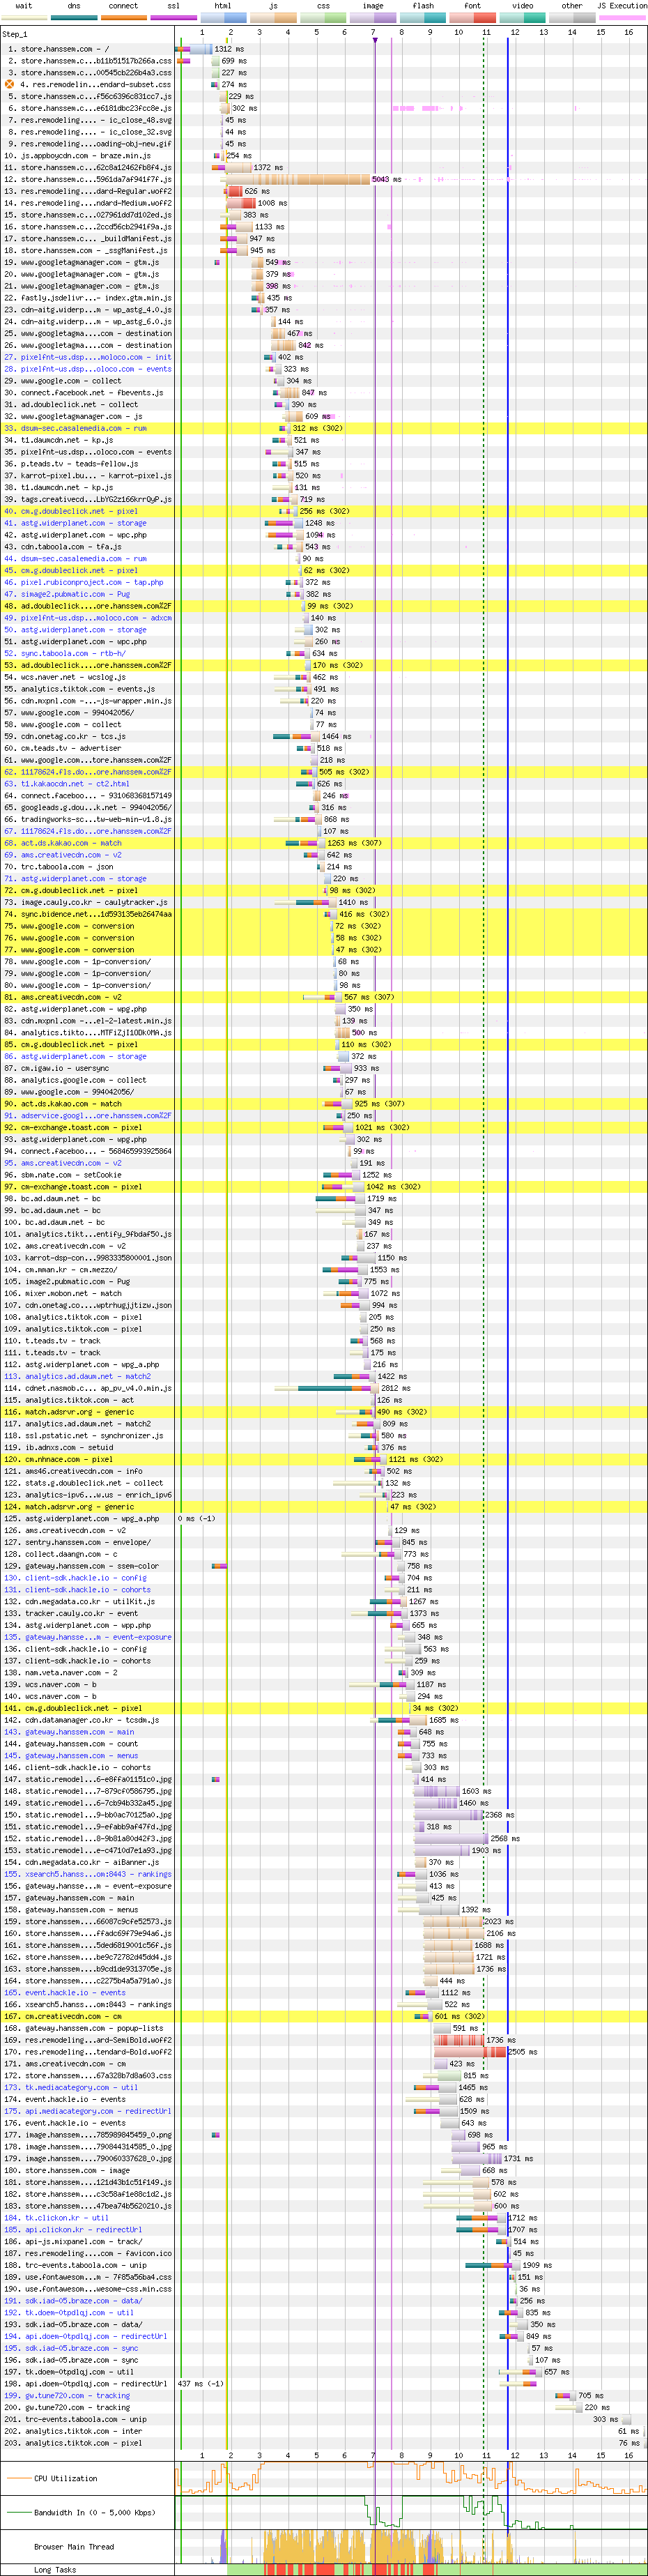Click the 'Long Tasks' label
Screen dimensions: 648x2576
tap(55, 2570)
